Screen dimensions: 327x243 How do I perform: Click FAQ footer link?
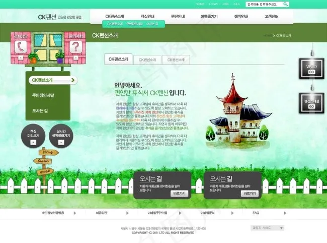click(x=256, y=213)
